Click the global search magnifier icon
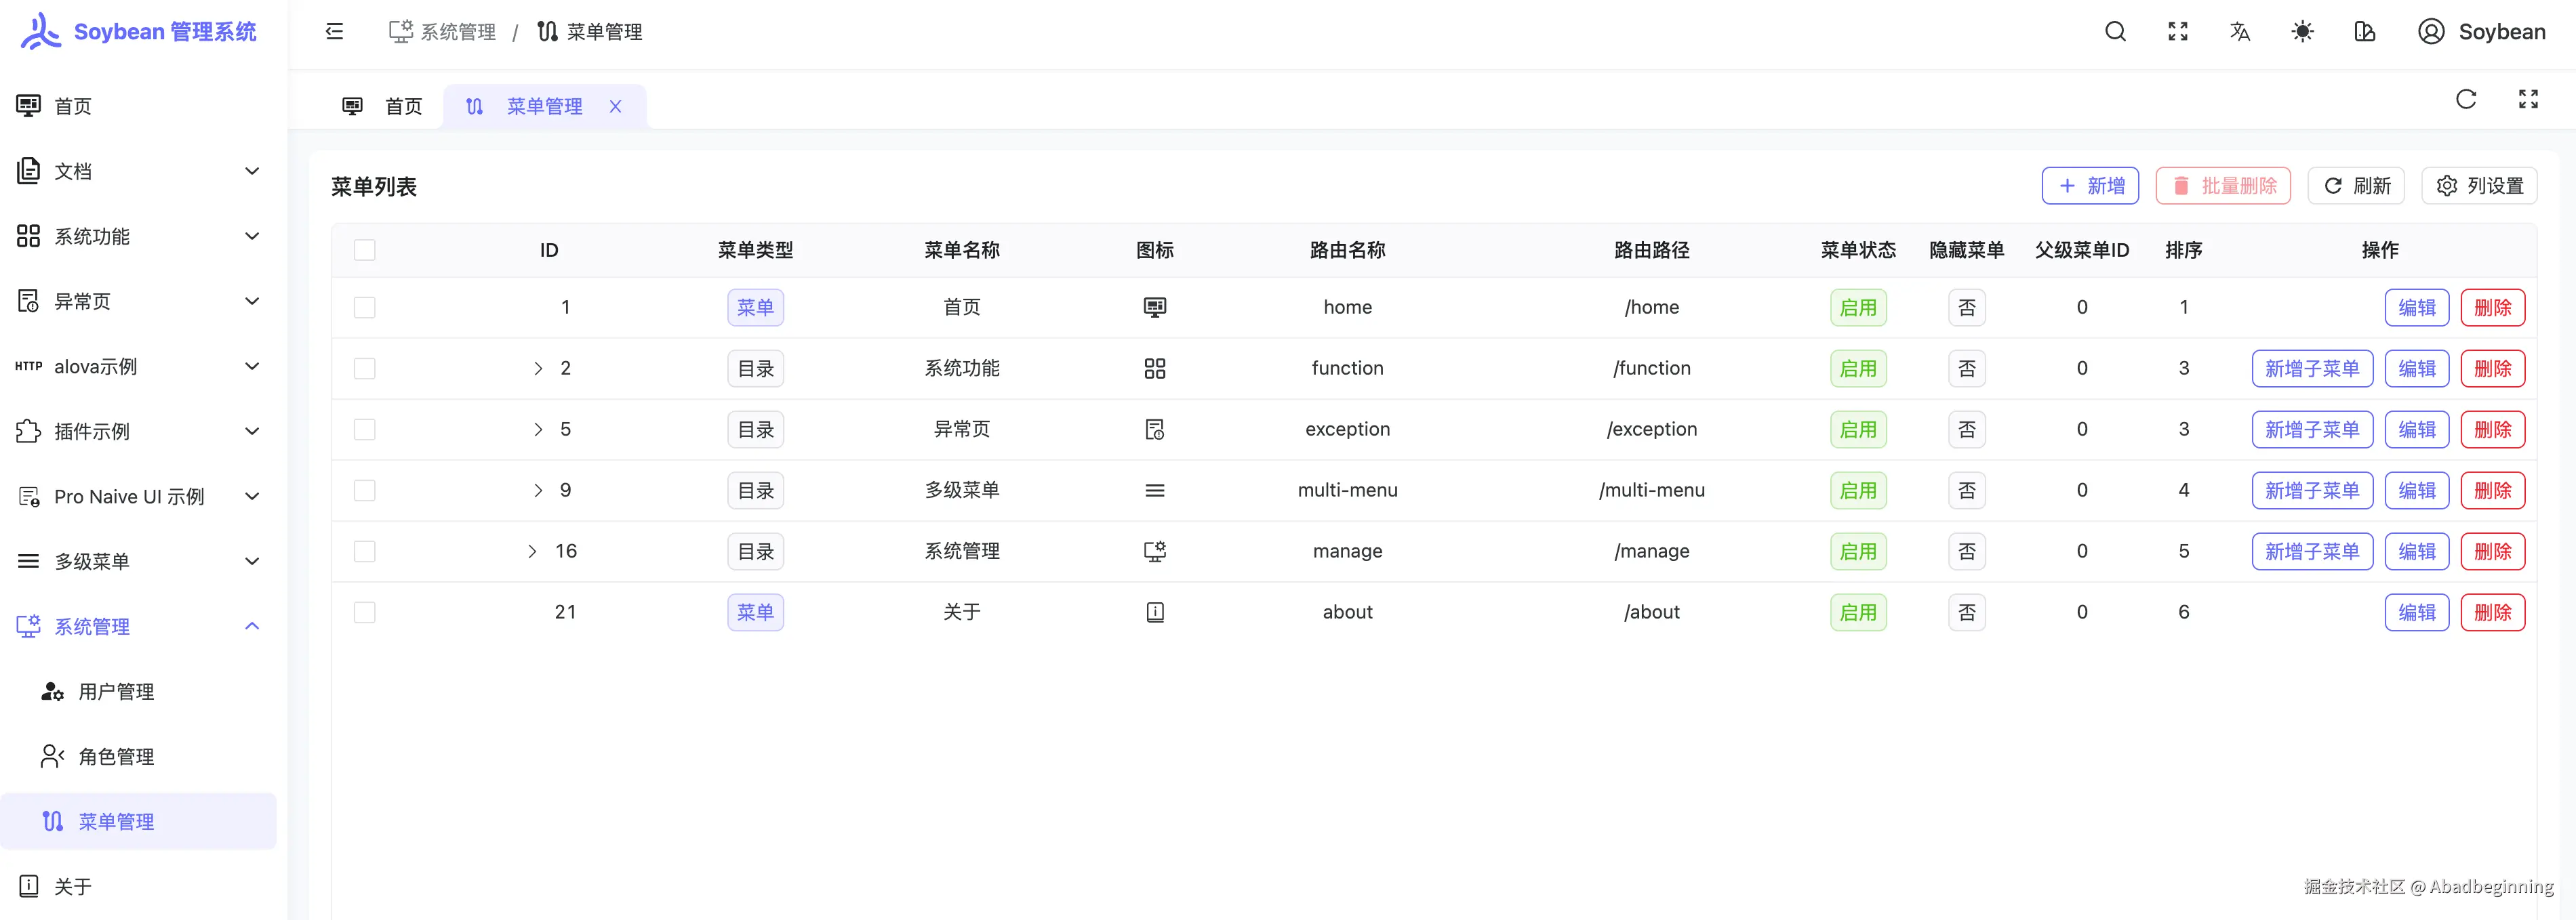The width and height of the screenshot is (2576, 920). 2115,32
